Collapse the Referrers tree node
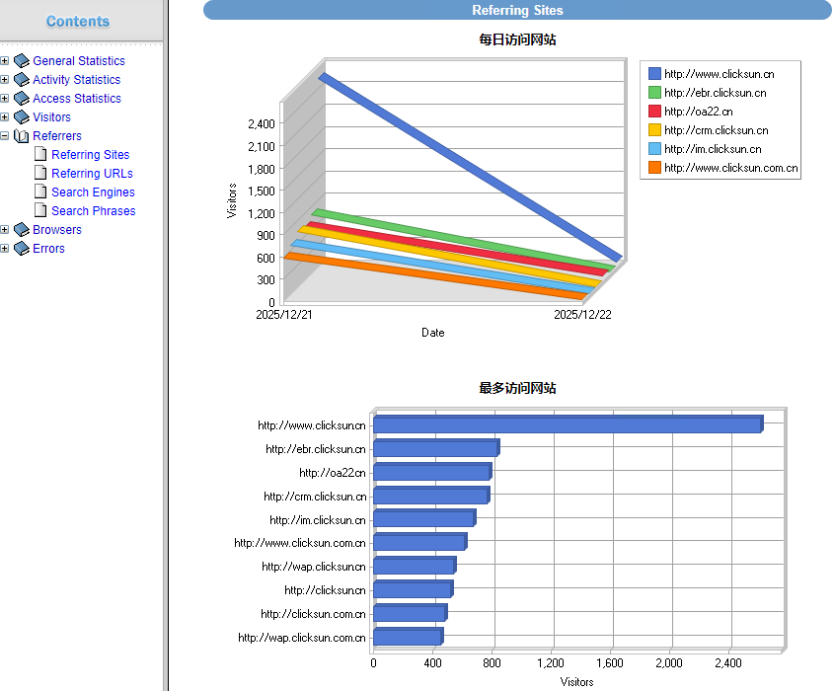835x691 pixels. pyautogui.click(x=5, y=136)
